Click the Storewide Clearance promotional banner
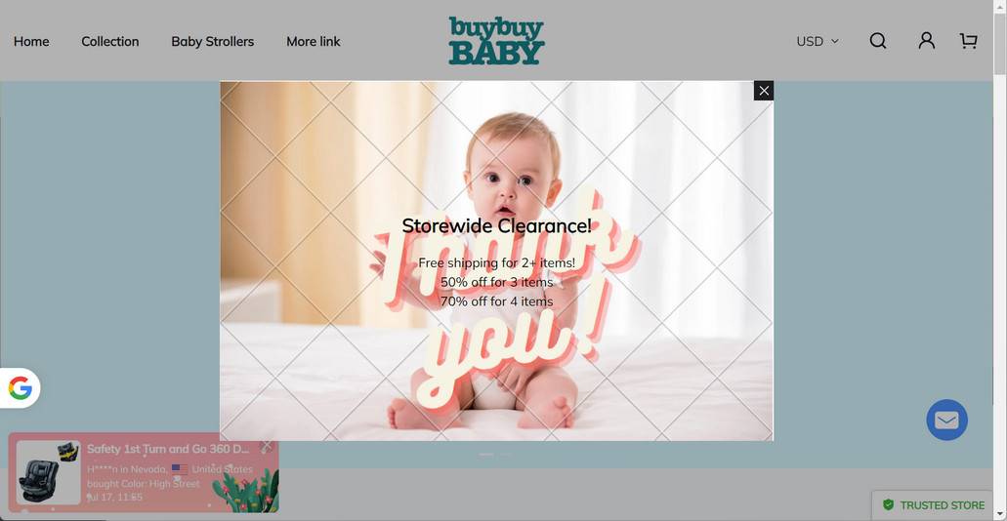 (496, 261)
